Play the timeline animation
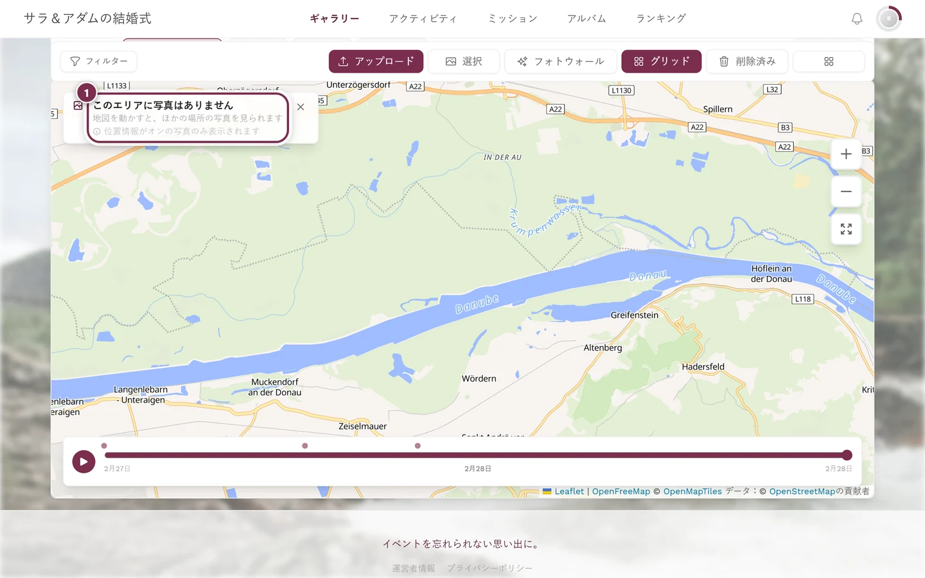The width and height of the screenshot is (925, 578). pyautogui.click(x=84, y=461)
